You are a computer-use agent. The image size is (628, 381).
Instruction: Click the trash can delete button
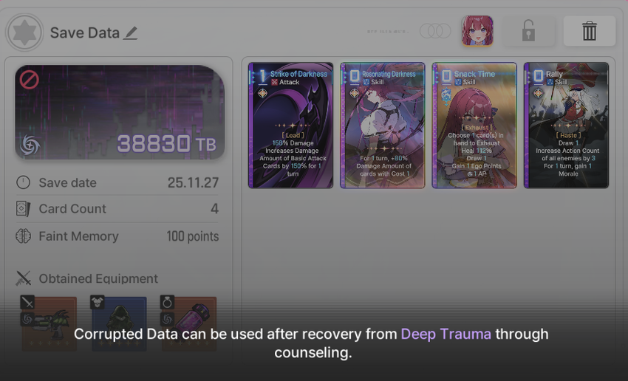pos(589,31)
